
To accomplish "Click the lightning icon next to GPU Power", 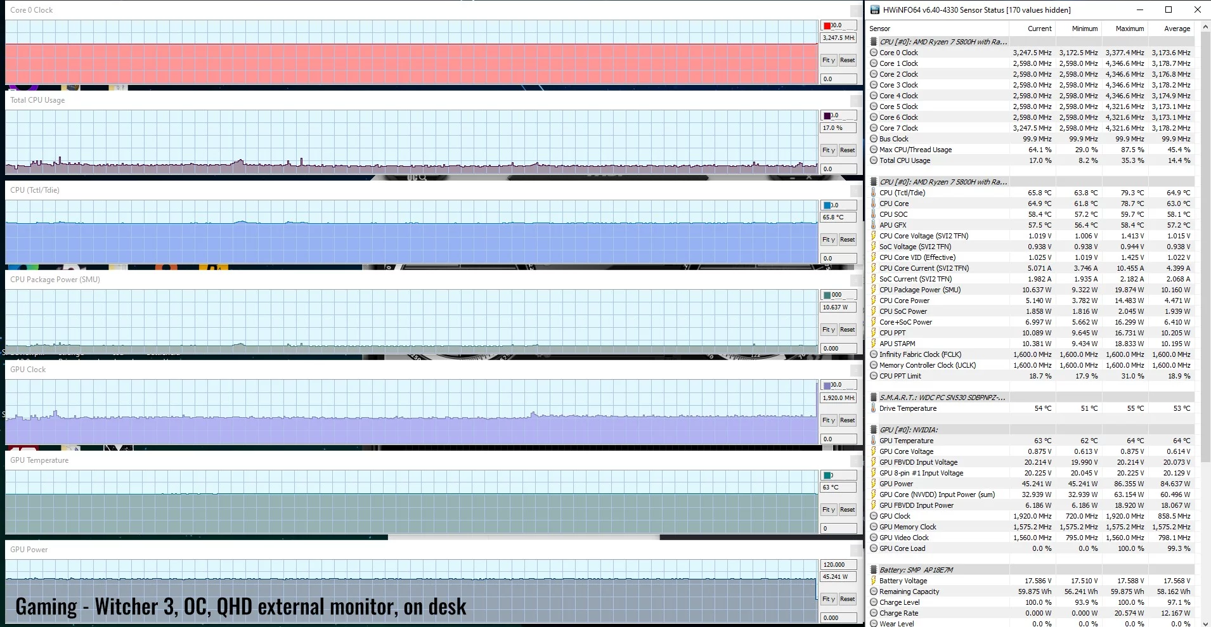I will [874, 484].
